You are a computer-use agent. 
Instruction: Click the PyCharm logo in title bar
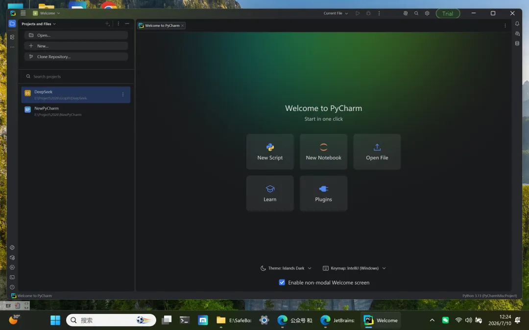coord(13,13)
